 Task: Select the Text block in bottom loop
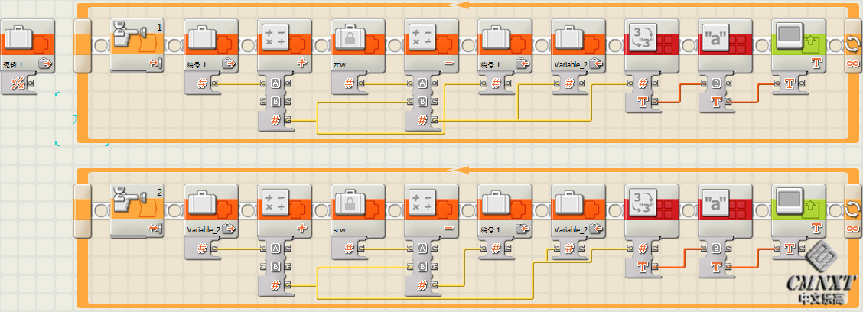pyautogui.click(x=725, y=208)
